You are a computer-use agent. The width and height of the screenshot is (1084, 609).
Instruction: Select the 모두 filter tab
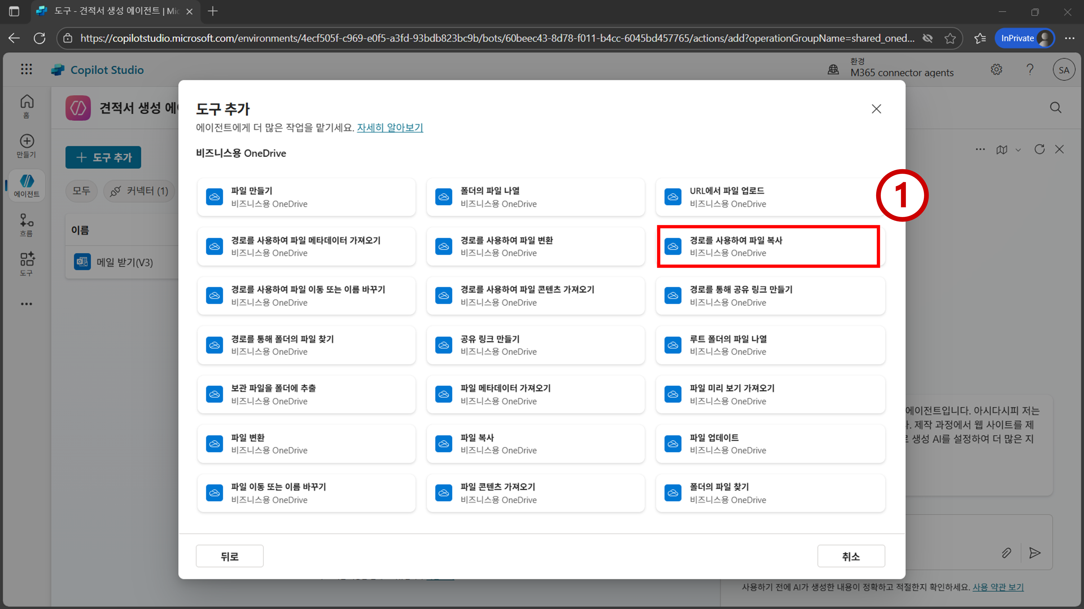pos(81,191)
